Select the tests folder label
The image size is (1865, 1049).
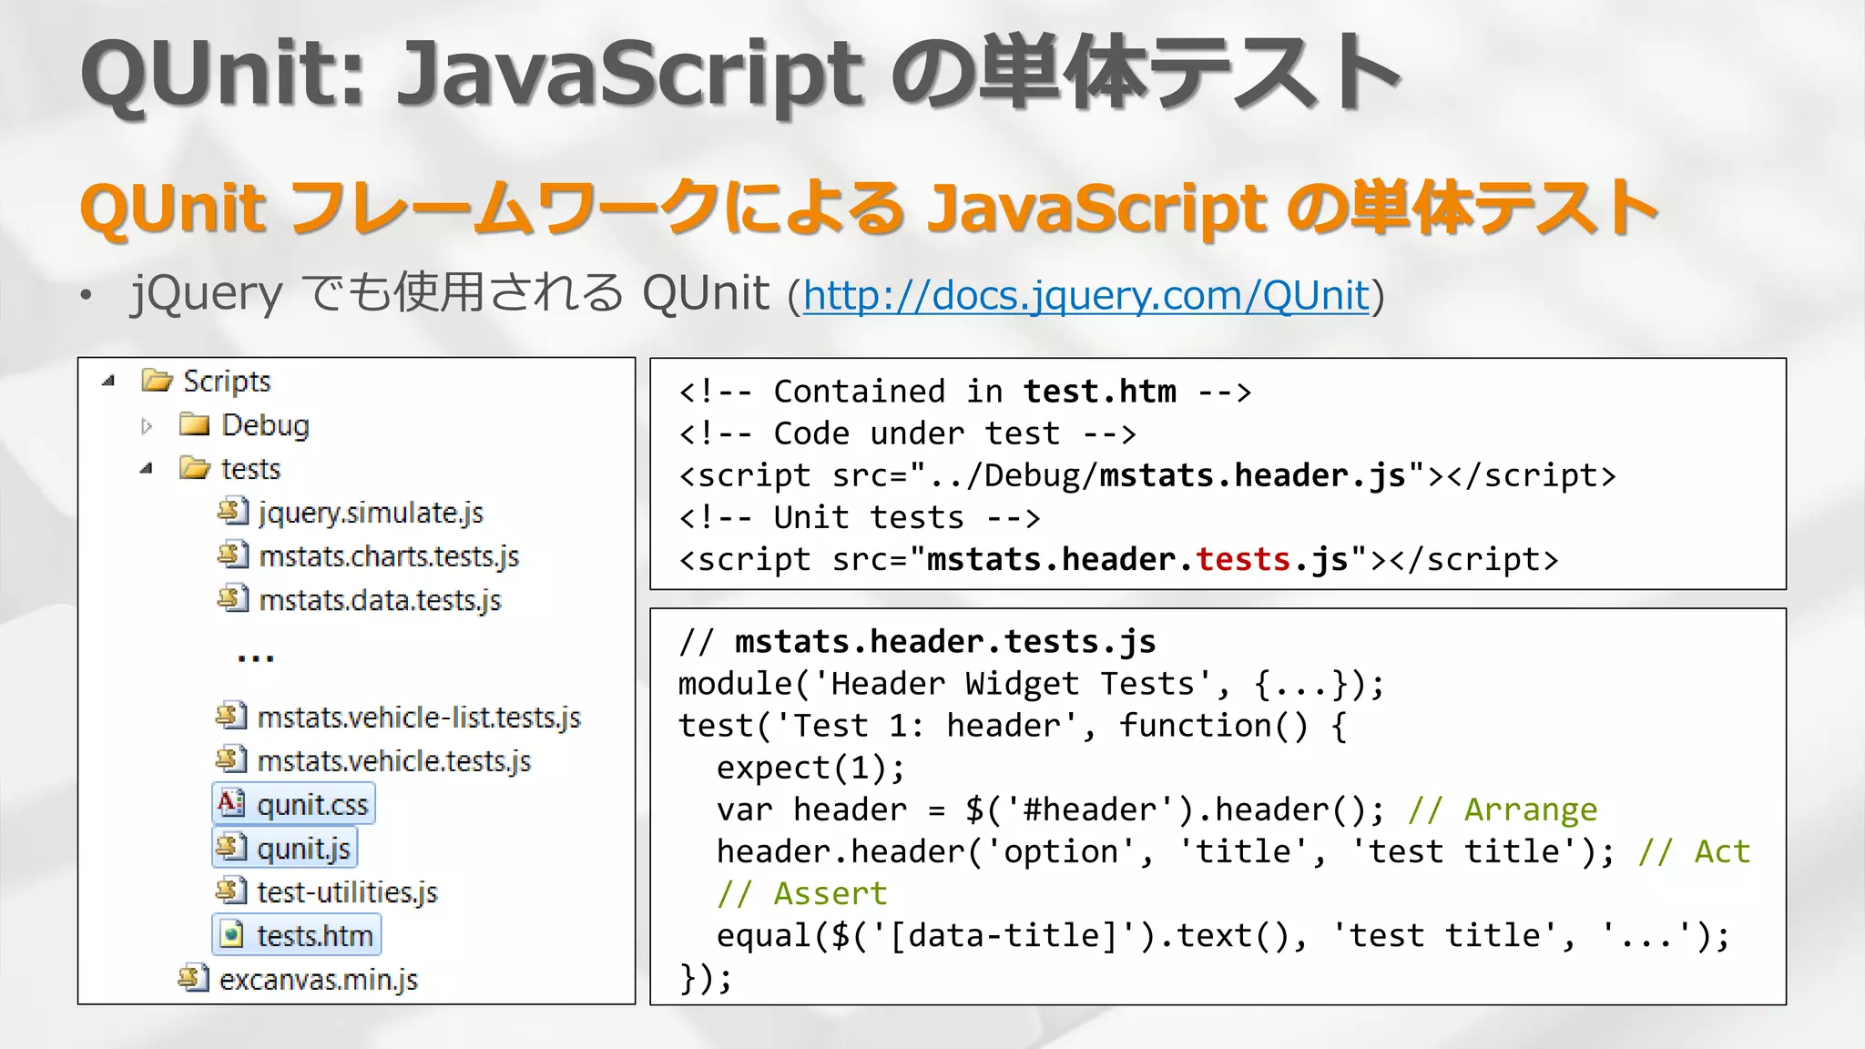(251, 469)
